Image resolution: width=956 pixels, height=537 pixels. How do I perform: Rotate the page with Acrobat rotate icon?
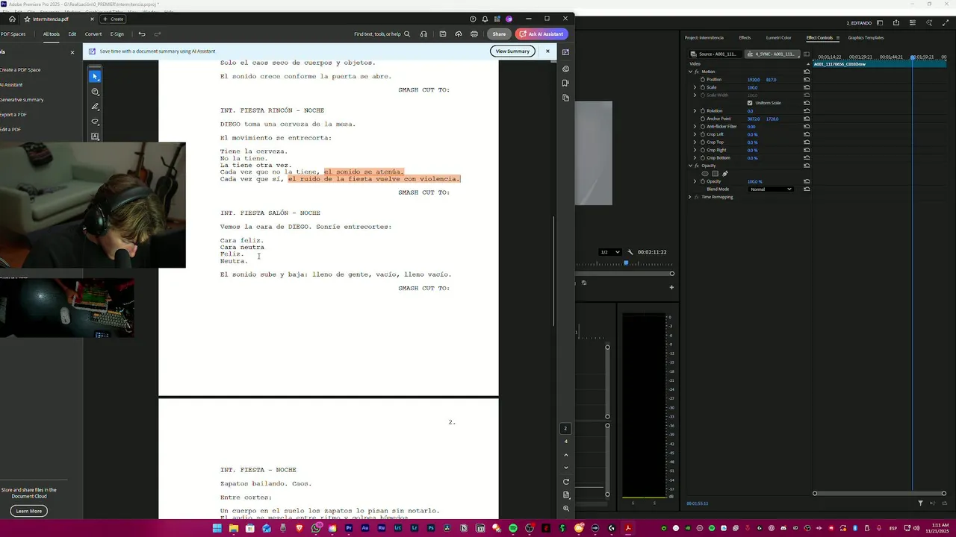(x=565, y=482)
